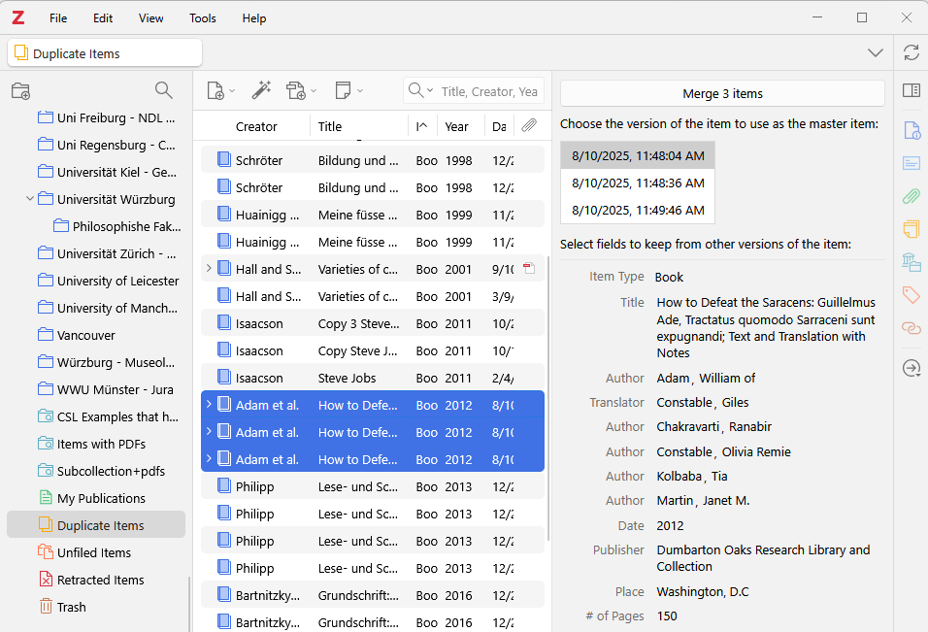Select the 11:48:36 AM master version

coord(638,183)
